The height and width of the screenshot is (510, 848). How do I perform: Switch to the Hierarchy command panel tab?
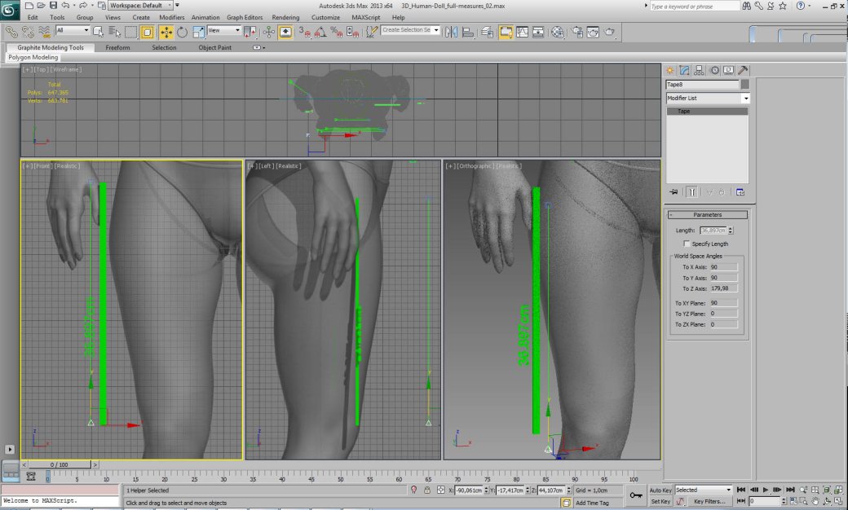(x=700, y=70)
